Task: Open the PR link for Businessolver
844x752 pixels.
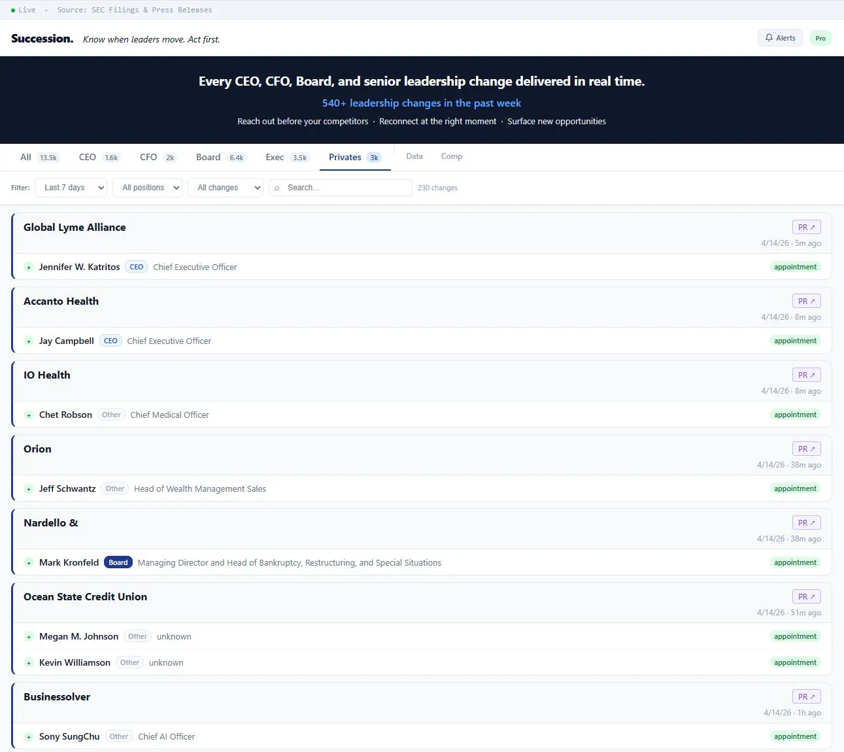Action: coord(807,696)
